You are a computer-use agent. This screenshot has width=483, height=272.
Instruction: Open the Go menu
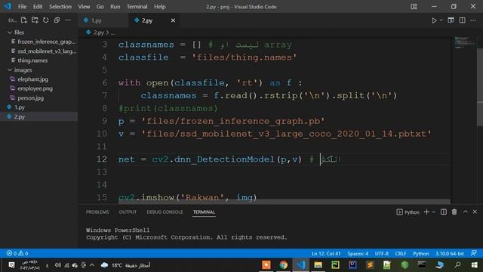click(100, 7)
